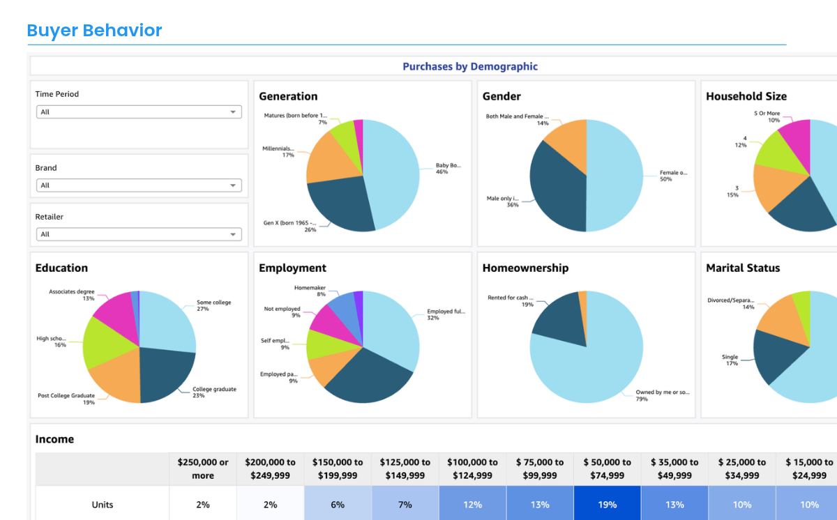Click the Homeownership chart title

pyautogui.click(x=525, y=268)
